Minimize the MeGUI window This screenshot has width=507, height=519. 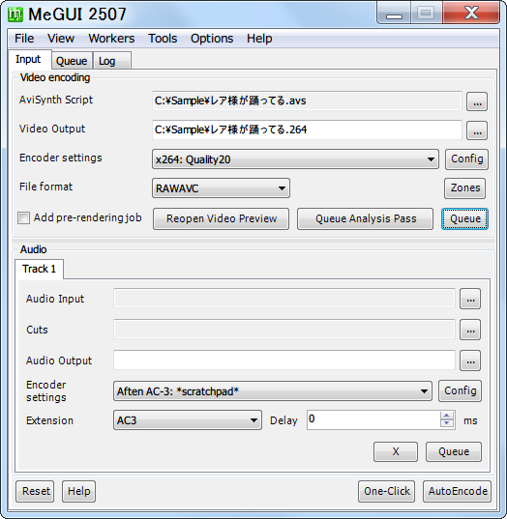click(x=394, y=14)
